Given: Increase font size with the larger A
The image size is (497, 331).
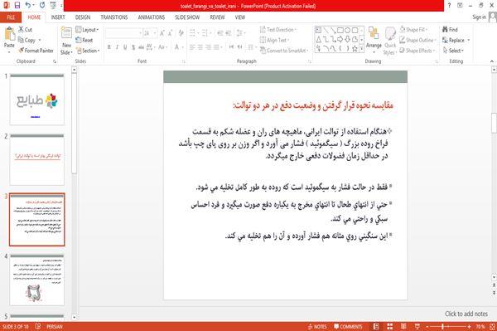Looking at the screenshot, I should (x=162, y=33).
